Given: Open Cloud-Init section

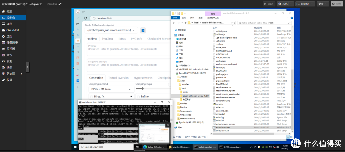Looking at the screenshot, I should (12, 30).
